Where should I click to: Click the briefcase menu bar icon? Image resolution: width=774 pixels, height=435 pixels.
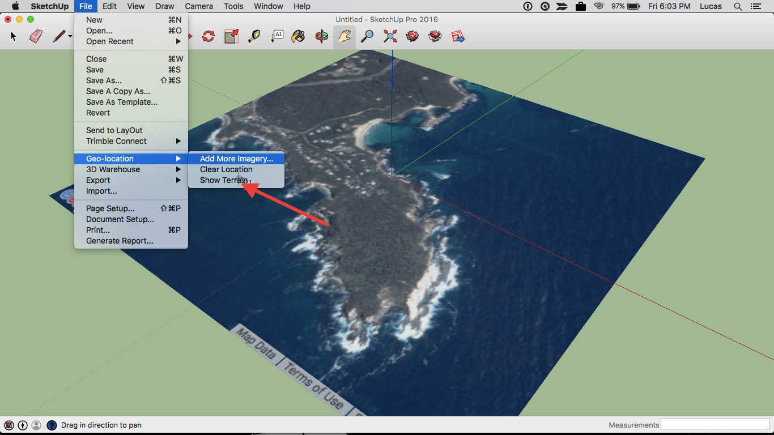[580, 6]
